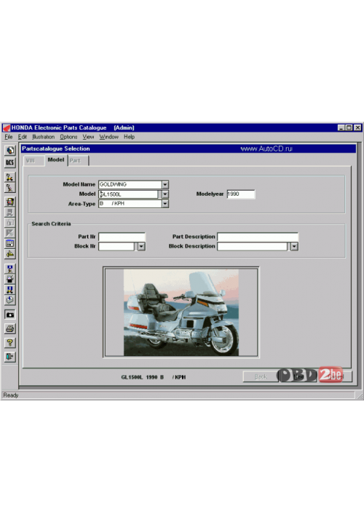Screen dimensions: 364x522
Task: Click the 'Search Criteria' group label
Action: click(x=51, y=224)
